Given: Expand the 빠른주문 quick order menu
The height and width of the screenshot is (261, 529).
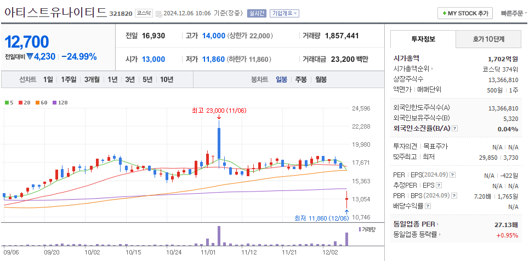Looking at the screenshot, I should pos(515,14).
